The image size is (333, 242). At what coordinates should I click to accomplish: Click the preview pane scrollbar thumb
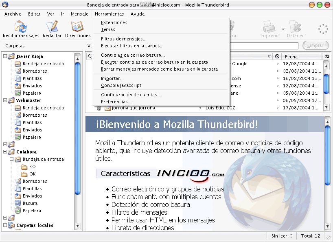327,155
